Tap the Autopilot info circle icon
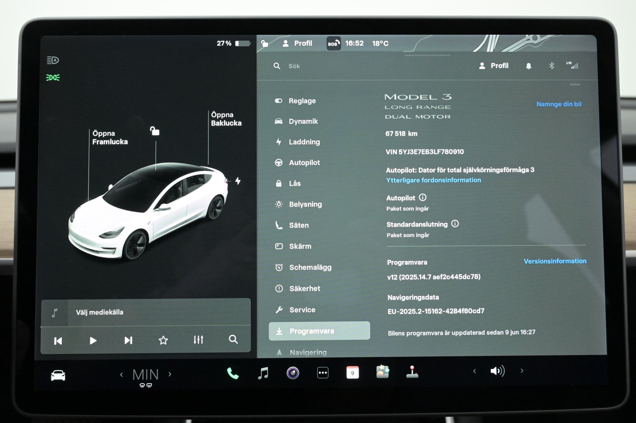 coord(423,197)
